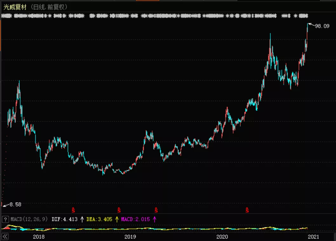Jump to 2020 on the time axis
This screenshot has width=336, height=241.
pos(222,237)
